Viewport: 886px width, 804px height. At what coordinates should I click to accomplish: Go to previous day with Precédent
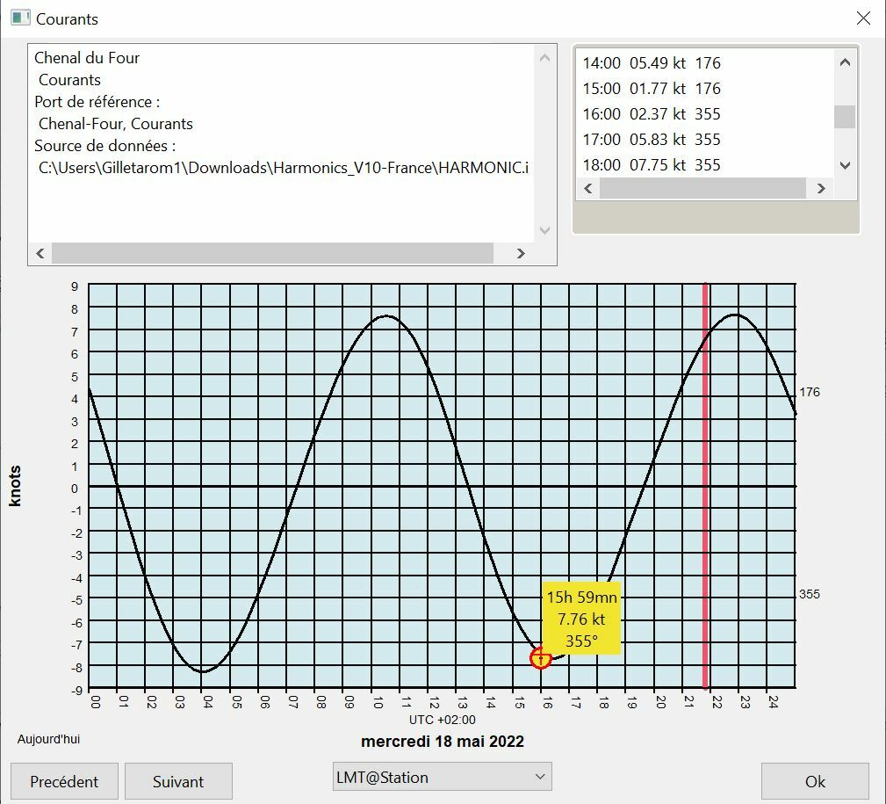click(x=64, y=781)
